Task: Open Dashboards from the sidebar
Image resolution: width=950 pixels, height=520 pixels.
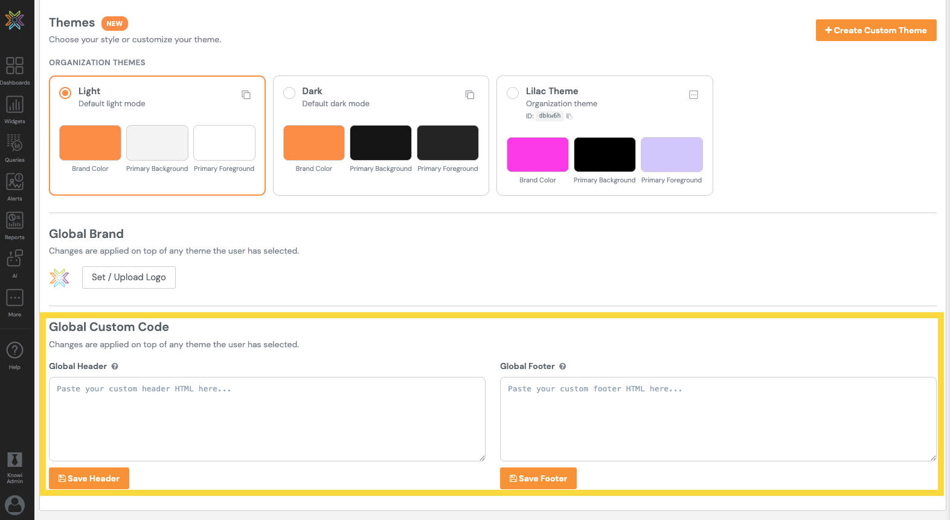Action: tap(14, 66)
